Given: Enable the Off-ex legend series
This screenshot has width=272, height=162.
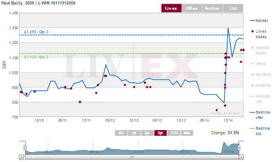Looking at the screenshot, I should pyautogui.click(x=259, y=64).
